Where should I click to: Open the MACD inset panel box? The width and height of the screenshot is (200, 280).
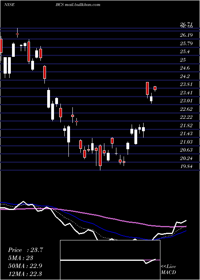(x=110, y=260)
